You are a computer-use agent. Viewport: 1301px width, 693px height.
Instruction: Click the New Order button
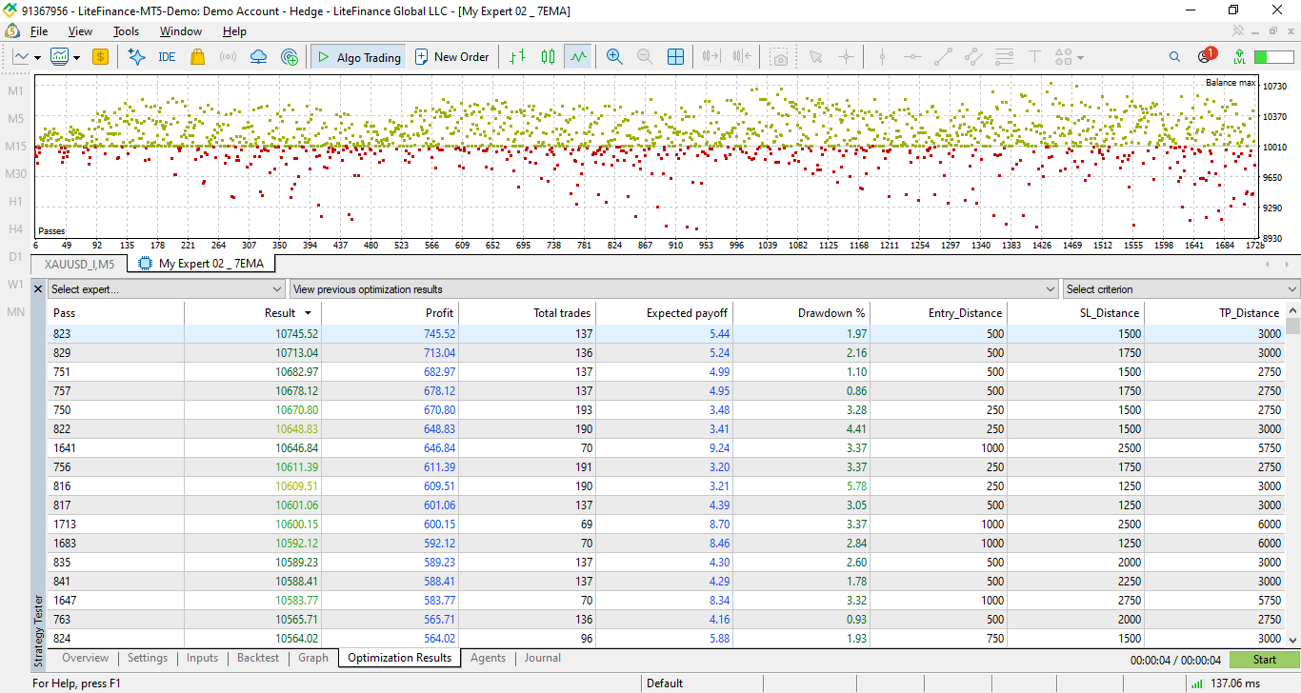pyautogui.click(x=450, y=57)
